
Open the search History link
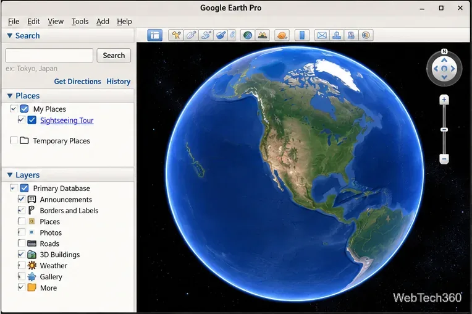coord(118,82)
